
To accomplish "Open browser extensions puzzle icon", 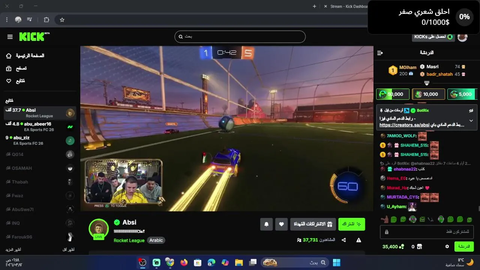I will pyautogui.click(x=46, y=20).
